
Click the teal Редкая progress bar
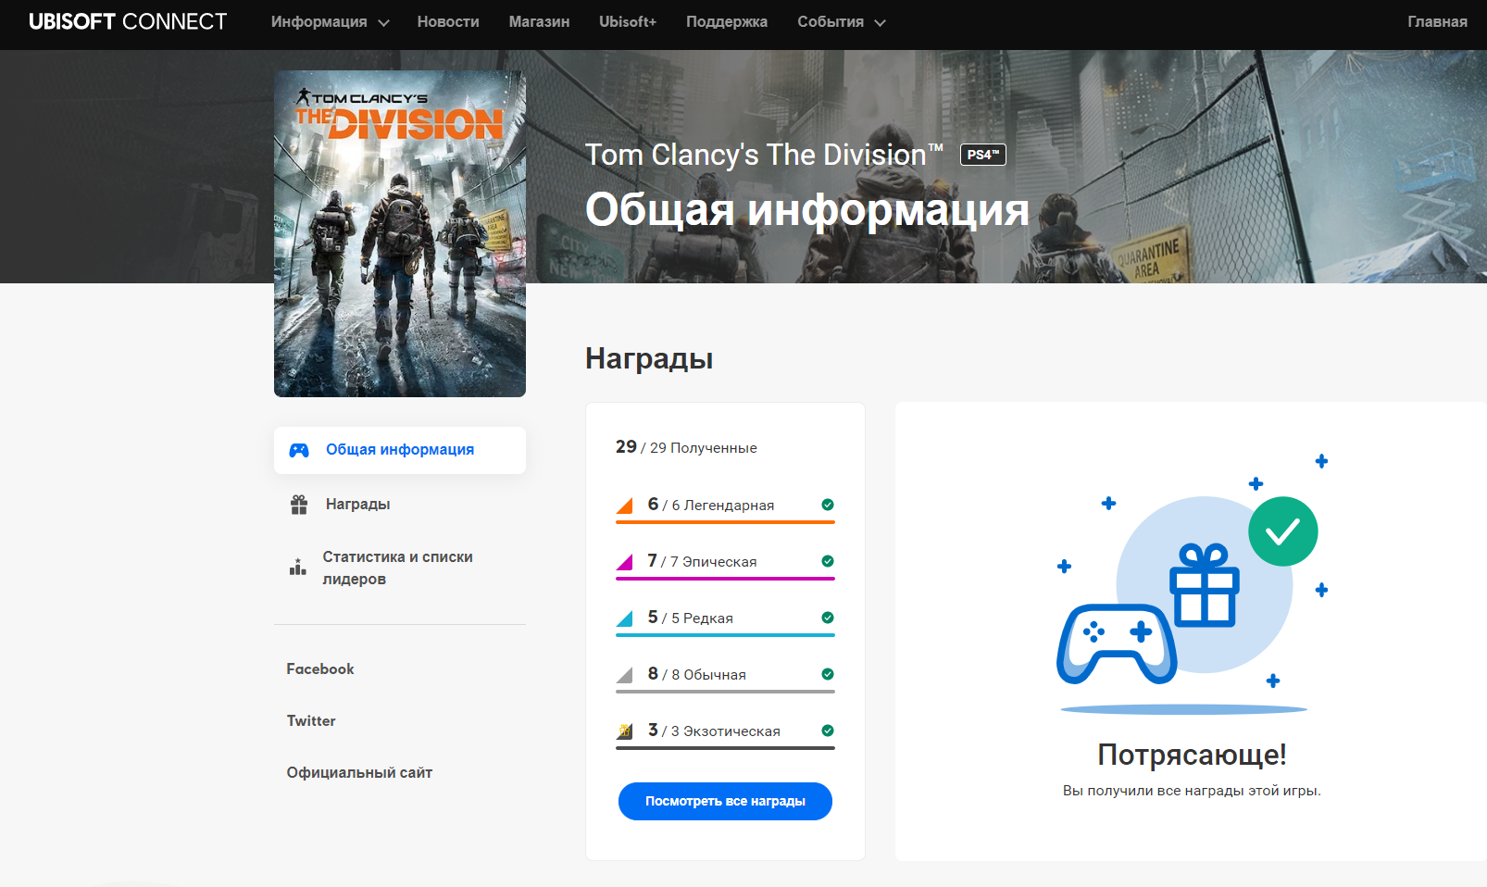(725, 635)
